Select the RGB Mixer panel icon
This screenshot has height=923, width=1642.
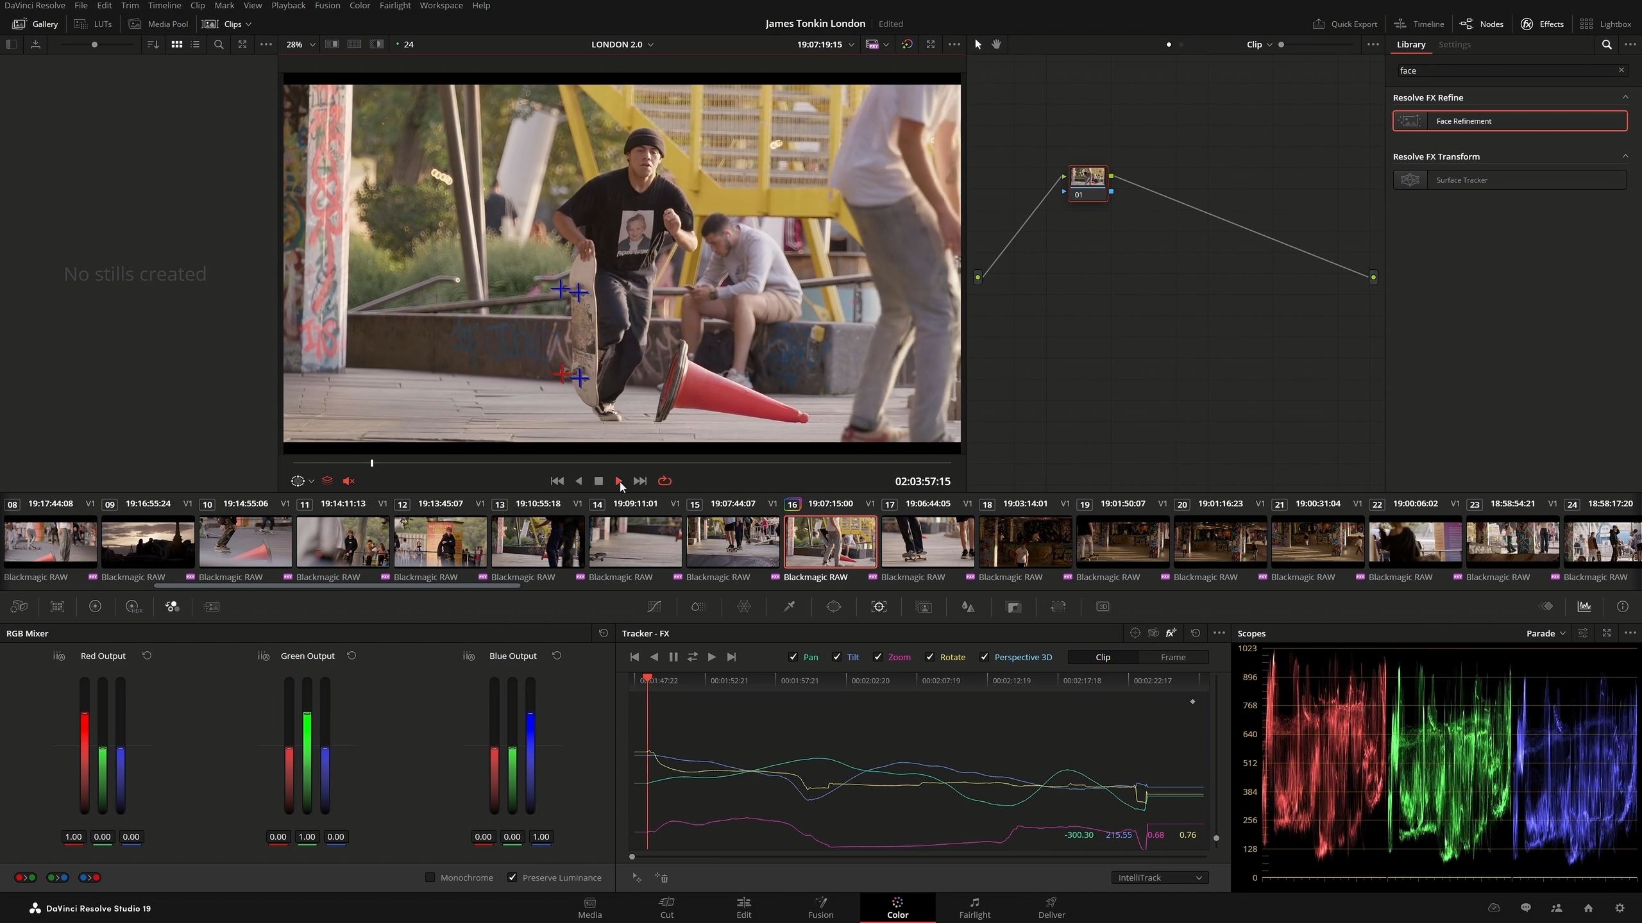click(x=171, y=606)
